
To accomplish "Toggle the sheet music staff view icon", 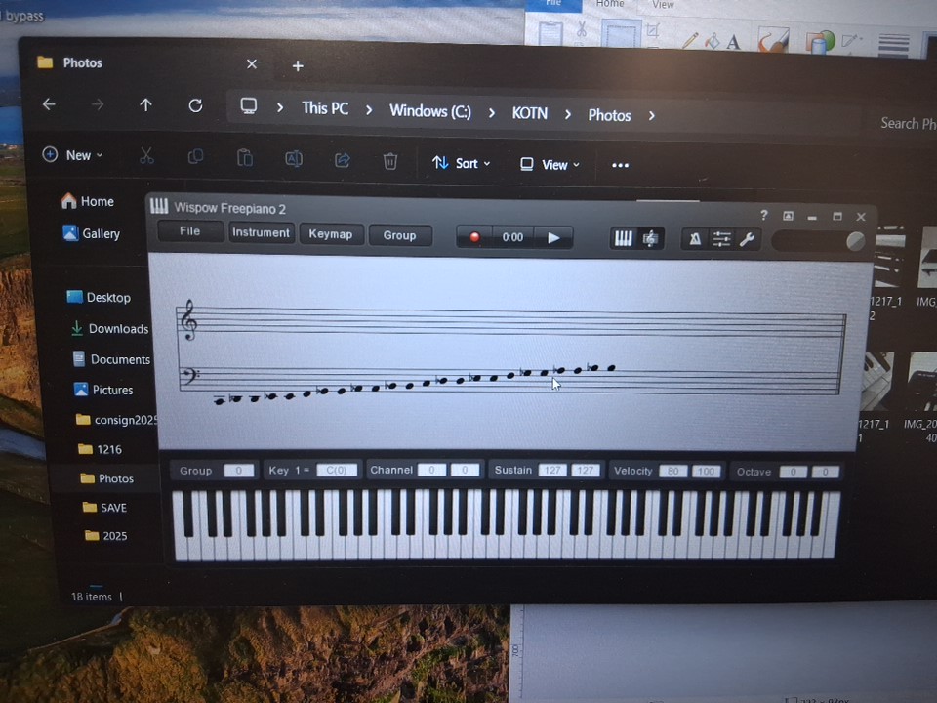I will (650, 238).
